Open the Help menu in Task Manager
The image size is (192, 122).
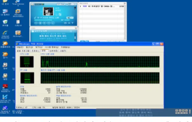click(x=66, y=47)
